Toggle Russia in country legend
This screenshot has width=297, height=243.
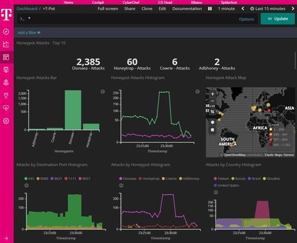tap(238, 179)
